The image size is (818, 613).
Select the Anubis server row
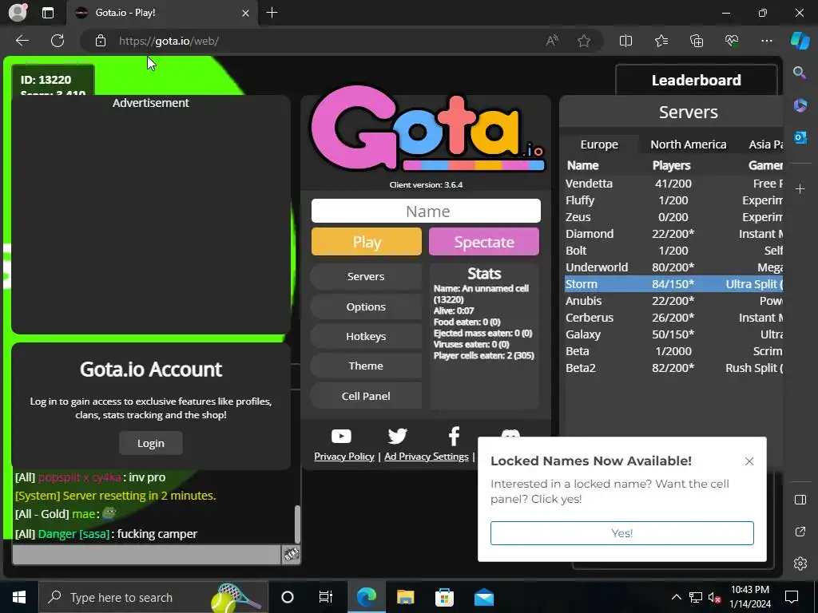click(x=673, y=301)
